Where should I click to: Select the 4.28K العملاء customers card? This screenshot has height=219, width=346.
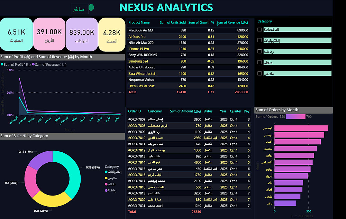(x=112, y=35)
